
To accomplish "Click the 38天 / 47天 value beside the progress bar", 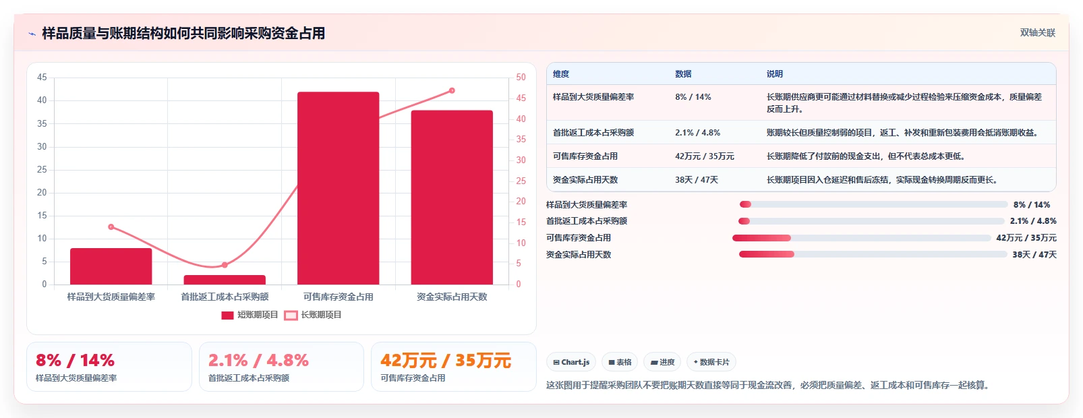I will 1034,255.
